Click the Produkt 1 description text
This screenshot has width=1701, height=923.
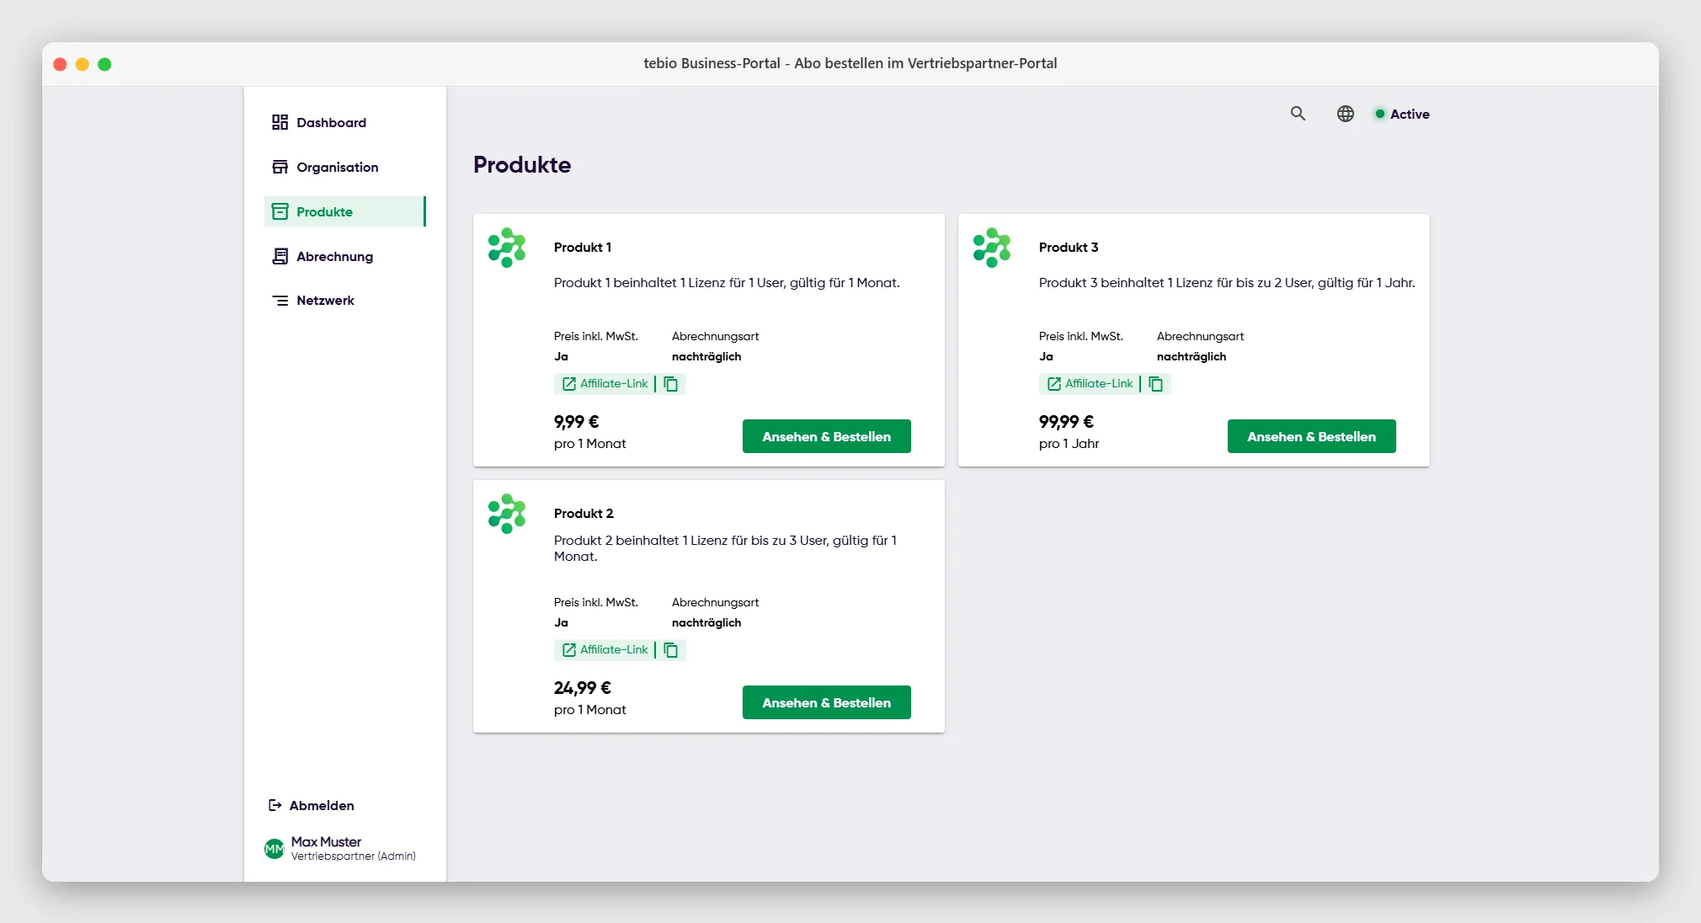(727, 282)
